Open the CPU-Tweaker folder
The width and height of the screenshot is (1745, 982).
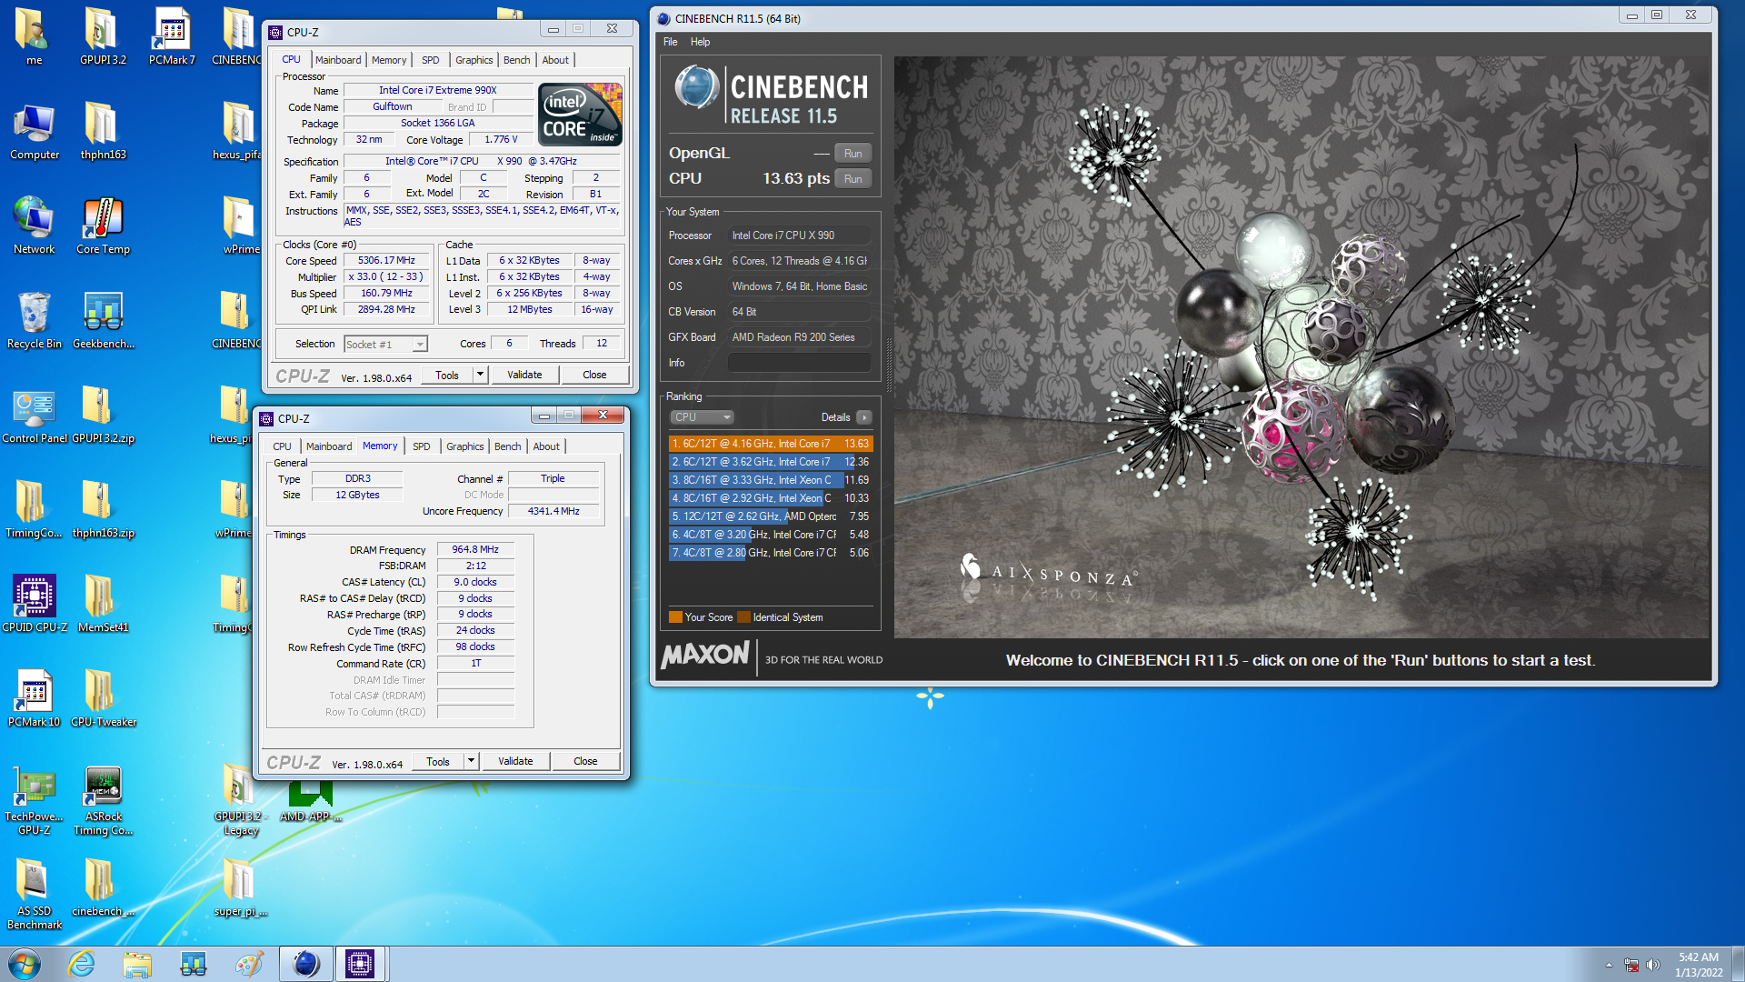coord(103,698)
